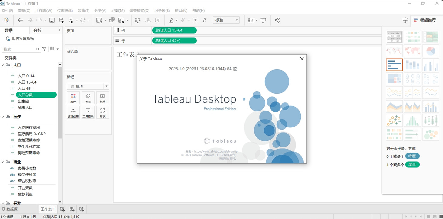Viewport: 443px width, 219px height.
Task: Close the 关于 Tableau dialog
Action: (302, 59)
